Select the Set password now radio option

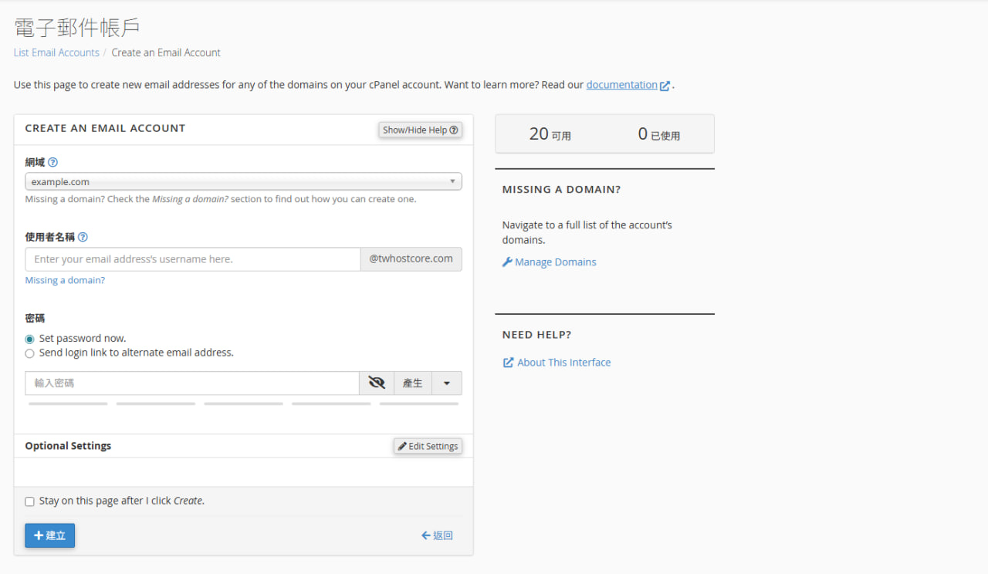(30, 339)
